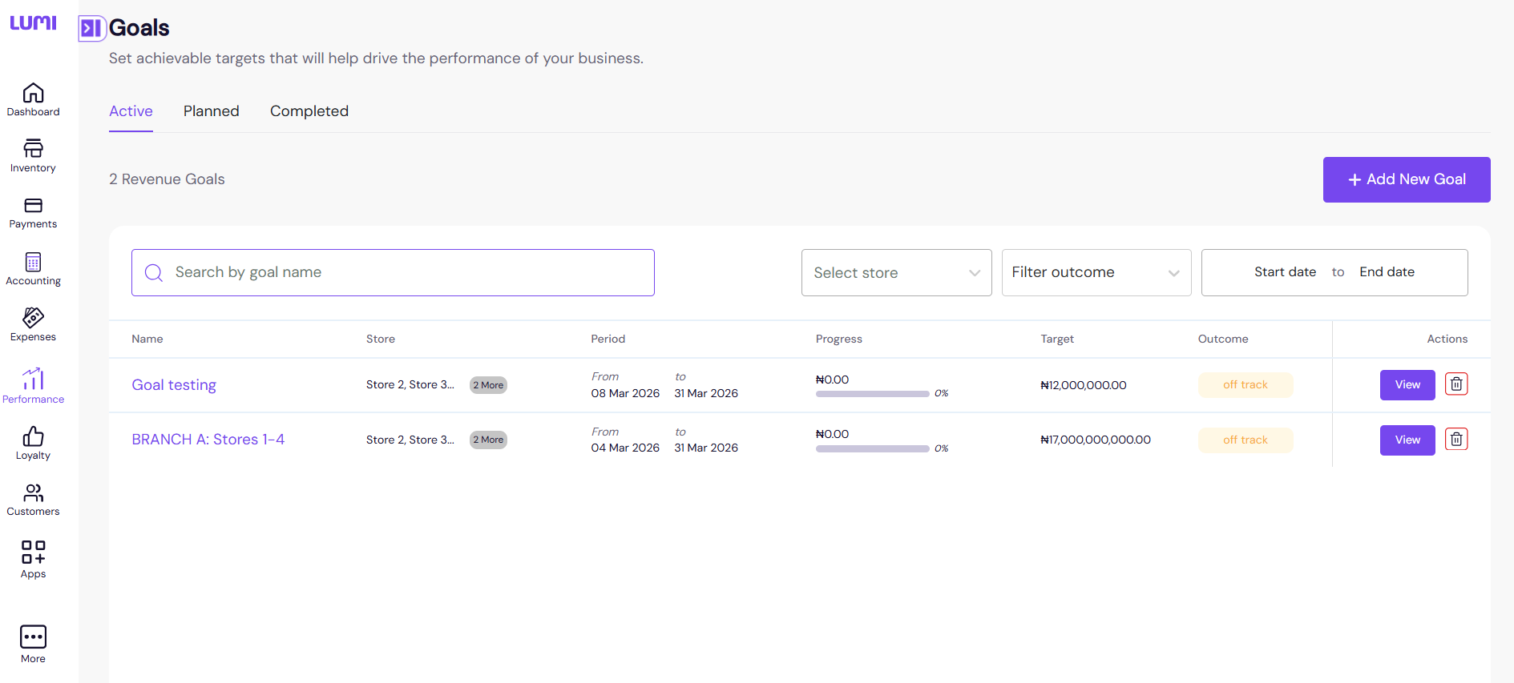Expand the Select store dropdown
Screen dimensions: 1514x683
[x=896, y=273]
